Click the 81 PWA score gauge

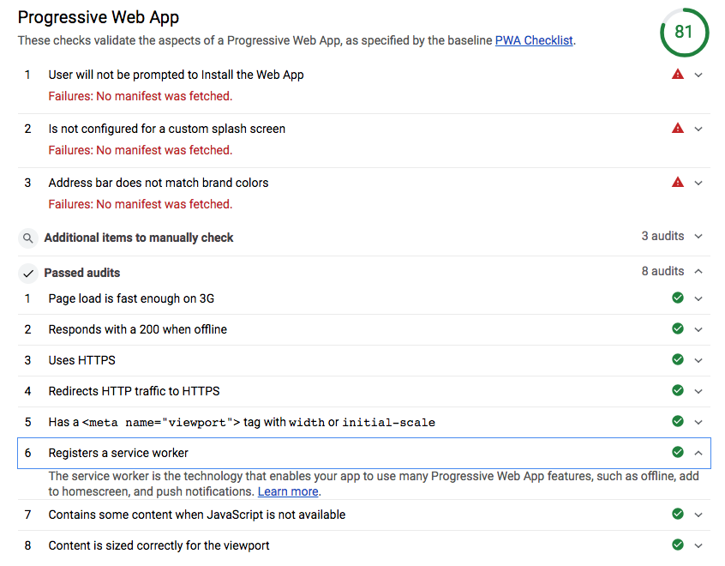coord(684,32)
